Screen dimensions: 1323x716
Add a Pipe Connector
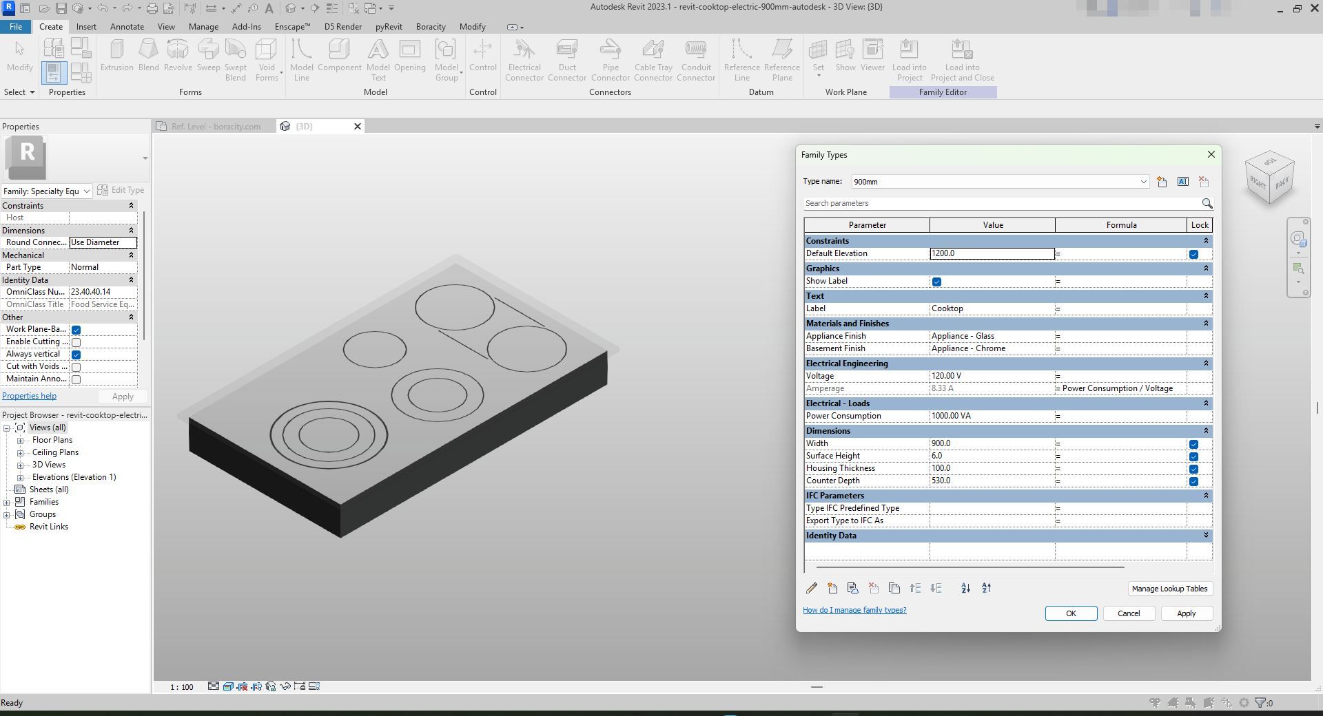pyautogui.click(x=611, y=60)
